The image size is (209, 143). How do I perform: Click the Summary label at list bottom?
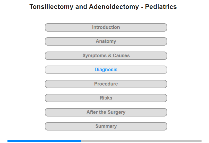pyautogui.click(x=106, y=126)
